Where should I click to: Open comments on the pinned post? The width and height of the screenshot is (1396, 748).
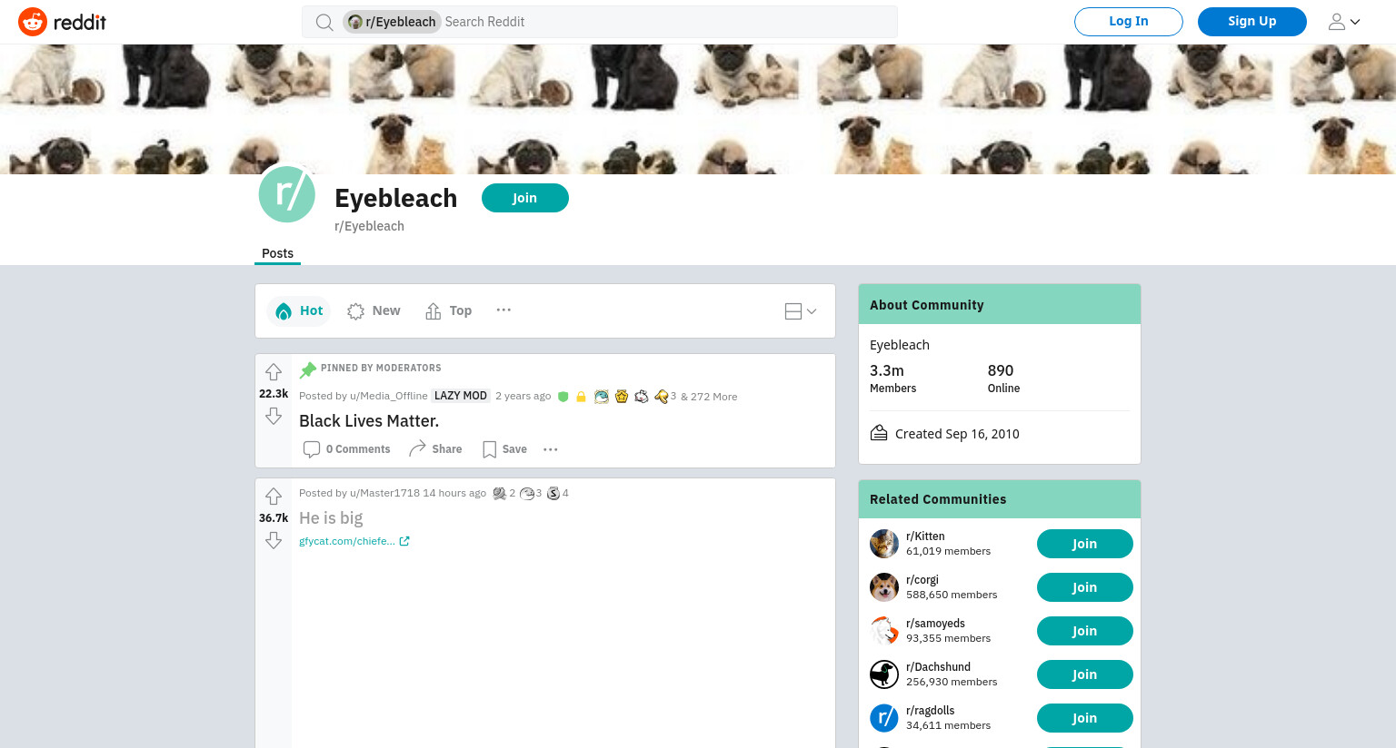pos(346,449)
